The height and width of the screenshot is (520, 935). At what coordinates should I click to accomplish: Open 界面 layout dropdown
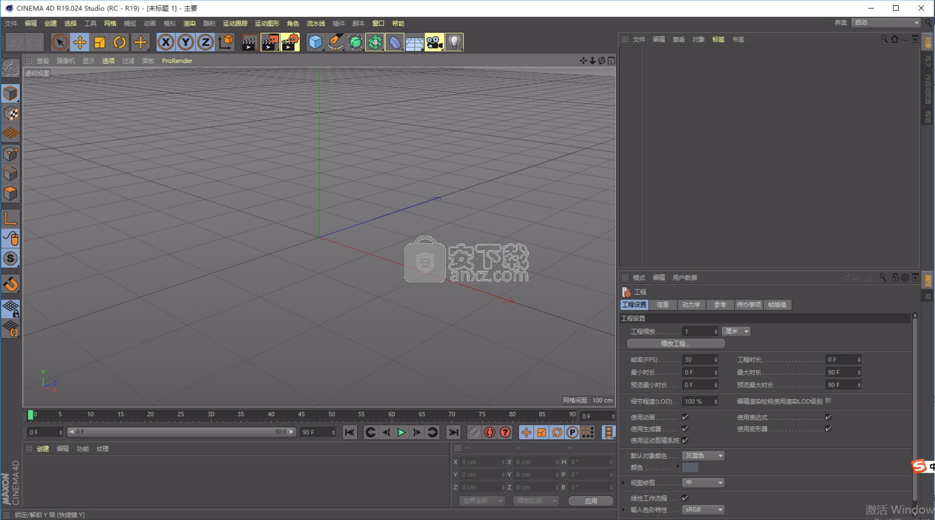(886, 23)
